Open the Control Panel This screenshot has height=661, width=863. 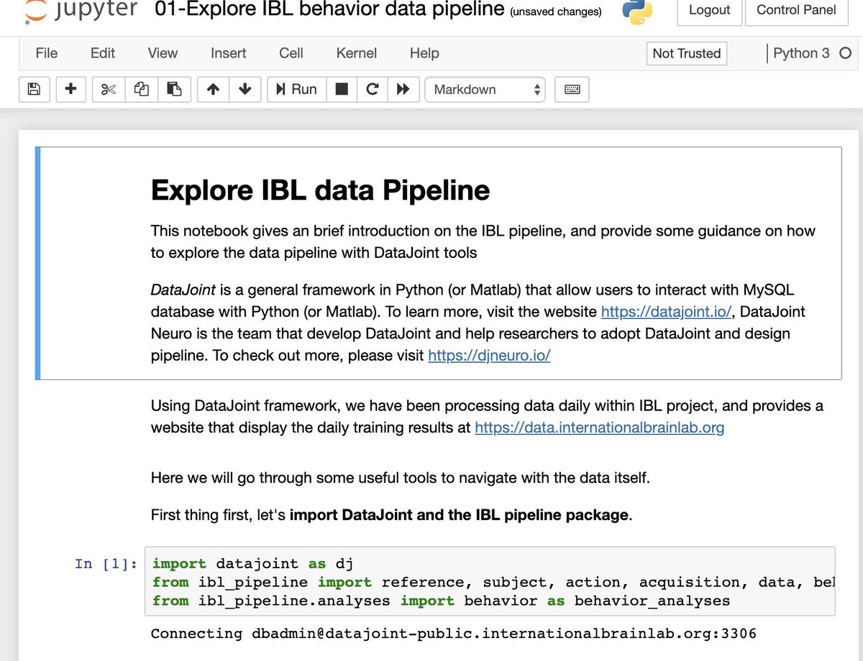[x=796, y=11]
